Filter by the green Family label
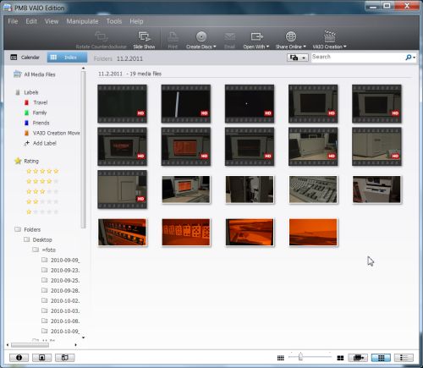 36,113
